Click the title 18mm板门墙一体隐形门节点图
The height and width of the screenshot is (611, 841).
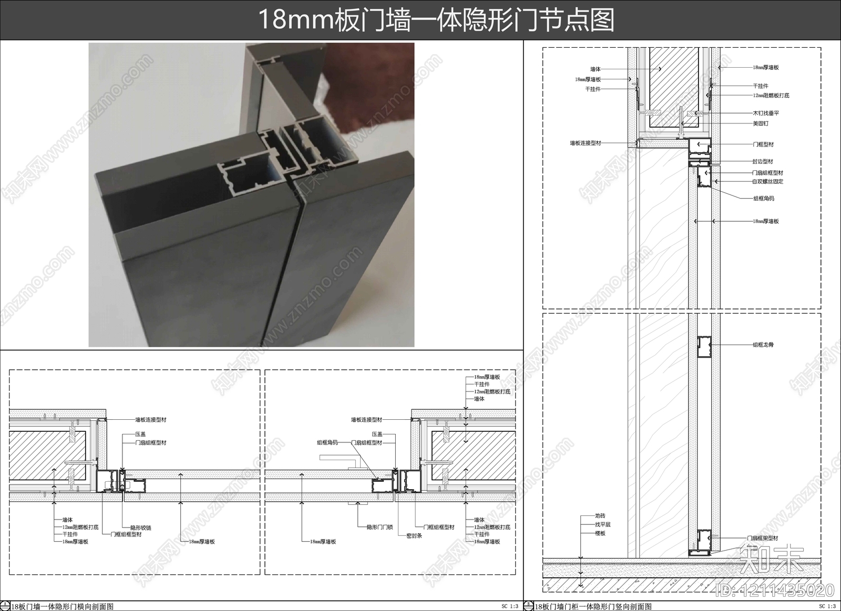[x=436, y=20]
